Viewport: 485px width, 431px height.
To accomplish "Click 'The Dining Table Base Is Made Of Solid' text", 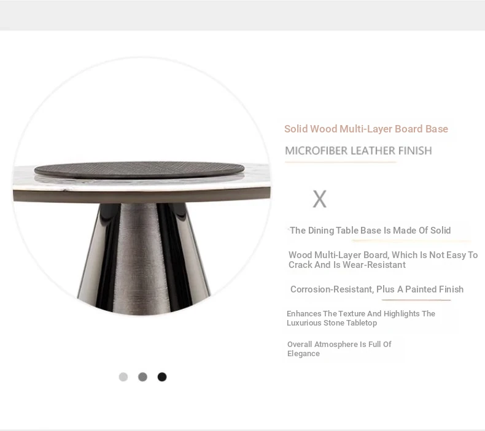I will pos(370,231).
